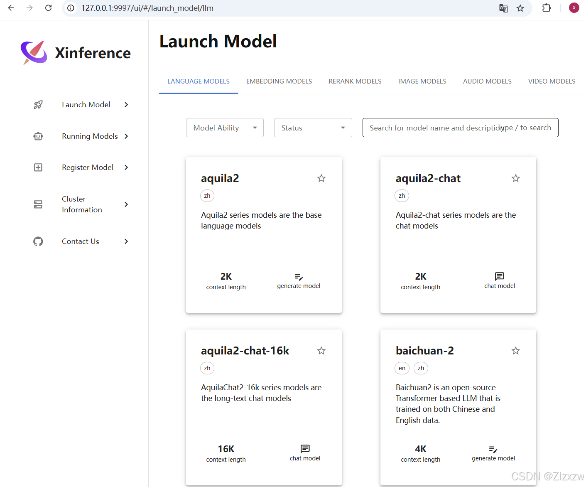
Task: Open Cluster Information from the sidebar
Action: click(x=82, y=204)
